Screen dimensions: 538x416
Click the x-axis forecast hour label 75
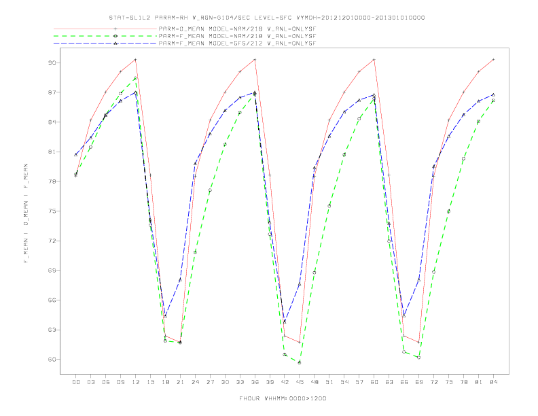[x=449, y=382]
